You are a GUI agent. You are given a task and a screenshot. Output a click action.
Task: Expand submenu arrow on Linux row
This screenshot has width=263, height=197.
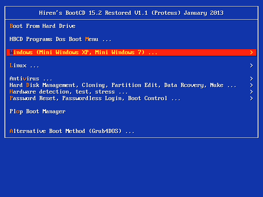click(x=251, y=66)
